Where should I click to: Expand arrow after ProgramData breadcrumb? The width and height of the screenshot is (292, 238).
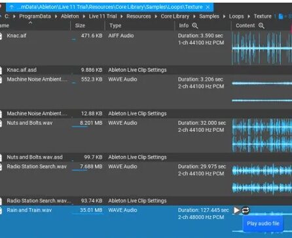pyautogui.click(x=56, y=16)
